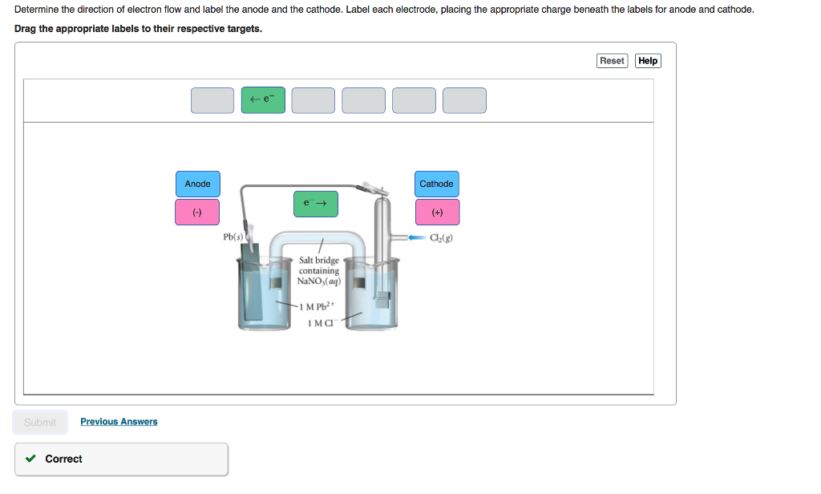
Task: Click the Cl2(g) inlet arrow on the diagram
Action: (415, 237)
